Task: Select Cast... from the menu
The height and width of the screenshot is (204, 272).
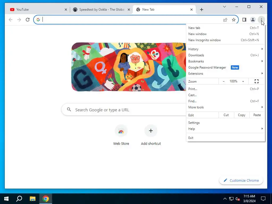Action: pos(226,95)
